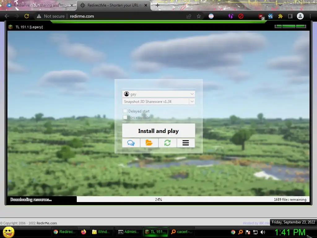Open the Admini... command prompt taskbar item

tap(128, 232)
